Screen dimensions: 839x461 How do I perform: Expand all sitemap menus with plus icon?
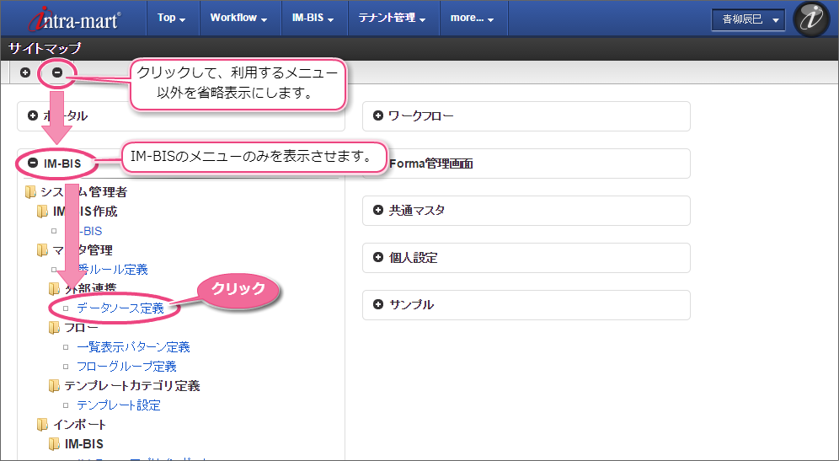pos(25,72)
